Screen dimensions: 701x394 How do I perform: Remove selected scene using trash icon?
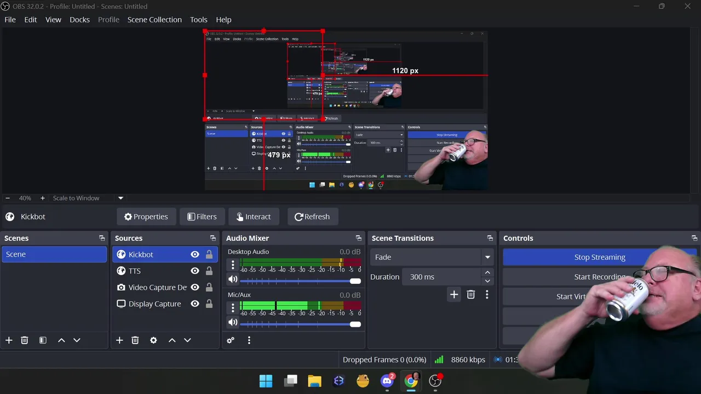click(24, 340)
